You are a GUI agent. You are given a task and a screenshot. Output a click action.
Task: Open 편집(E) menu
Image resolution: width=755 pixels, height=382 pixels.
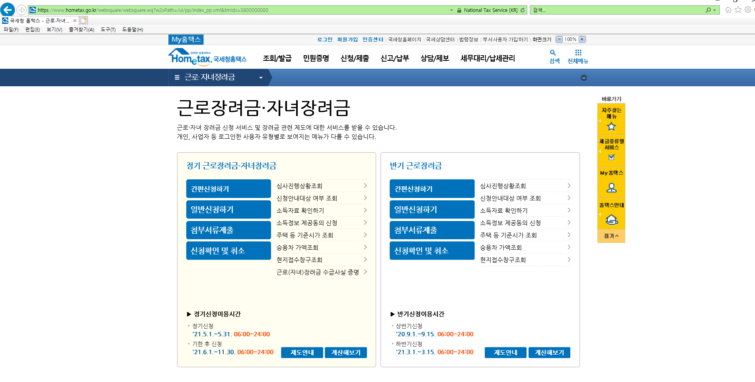[x=33, y=30]
